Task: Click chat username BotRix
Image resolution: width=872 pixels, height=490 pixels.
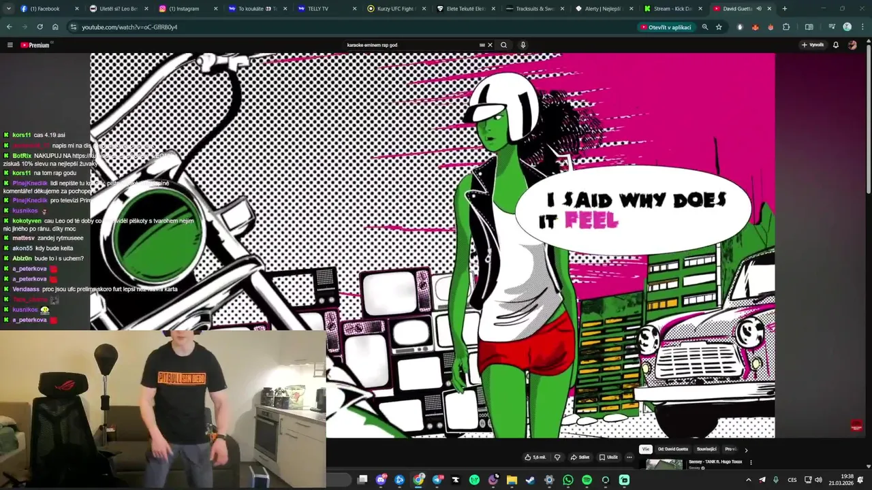Action: click(x=22, y=156)
